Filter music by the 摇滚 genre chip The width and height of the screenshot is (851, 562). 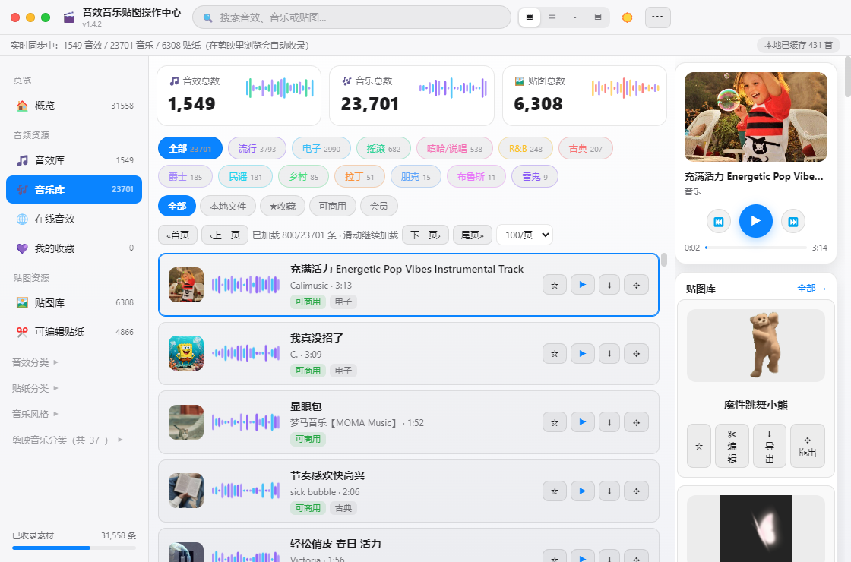click(383, 149)
